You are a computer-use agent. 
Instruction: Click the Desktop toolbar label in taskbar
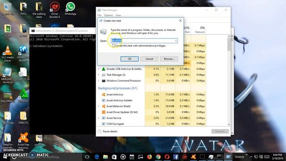(x=240, y=157)
